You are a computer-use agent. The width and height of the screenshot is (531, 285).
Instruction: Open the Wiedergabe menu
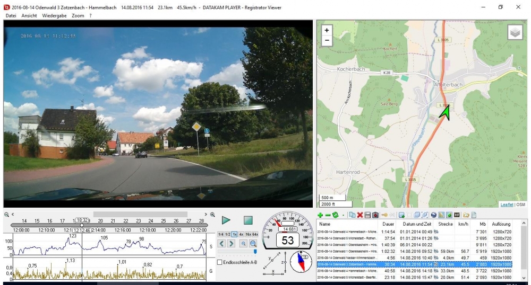pos(54,16)
